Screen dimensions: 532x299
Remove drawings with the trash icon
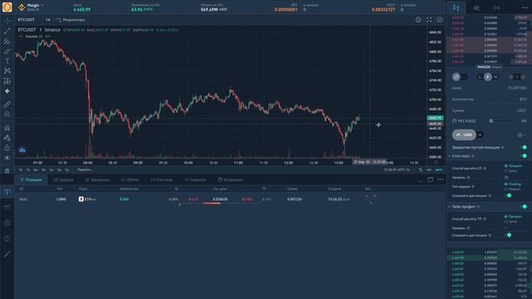7,171
